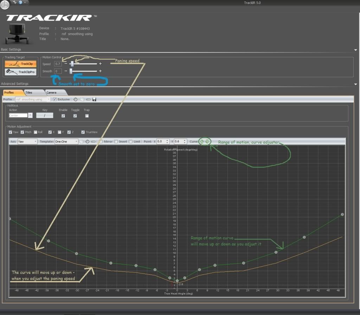Decrease Smooth with the minus button
360x315 pixels.
point(66,71)
